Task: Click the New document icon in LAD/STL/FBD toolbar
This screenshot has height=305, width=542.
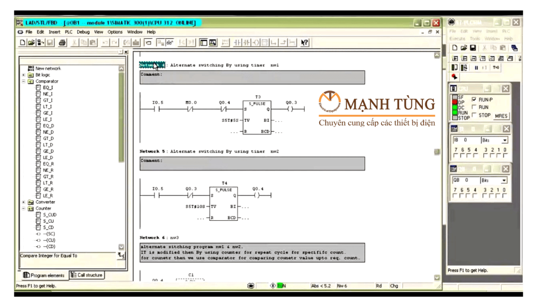Action: tap(22, 42)
